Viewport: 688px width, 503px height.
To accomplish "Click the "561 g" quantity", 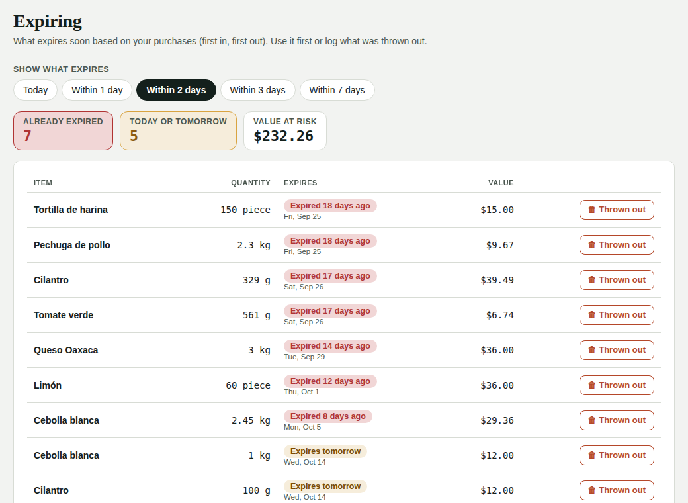I will pyautogui.click(x=256, y=315).
